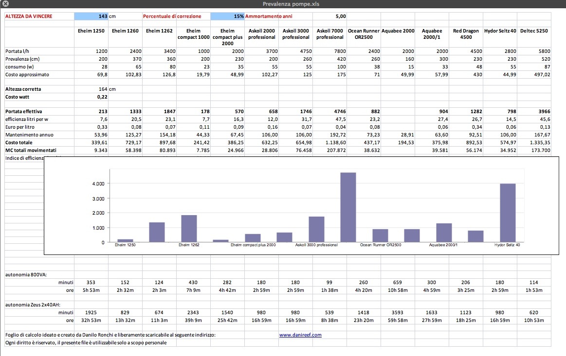Viewport: 566px width, 356px height.
Task: Click the chart bar above Hydor Seltz 40
Action: (x=508, y=213)
